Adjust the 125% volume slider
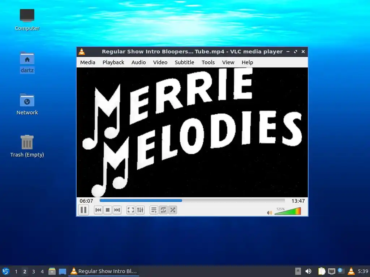The image size is (370, 277). pos(288,211)
